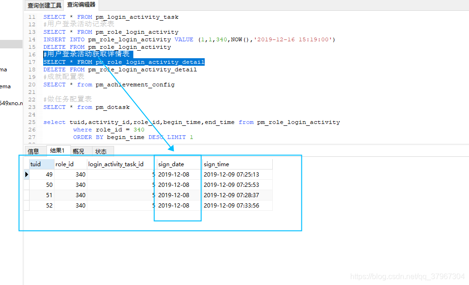
Task: Click the role_id column header
Action: [x=70, y=164]
